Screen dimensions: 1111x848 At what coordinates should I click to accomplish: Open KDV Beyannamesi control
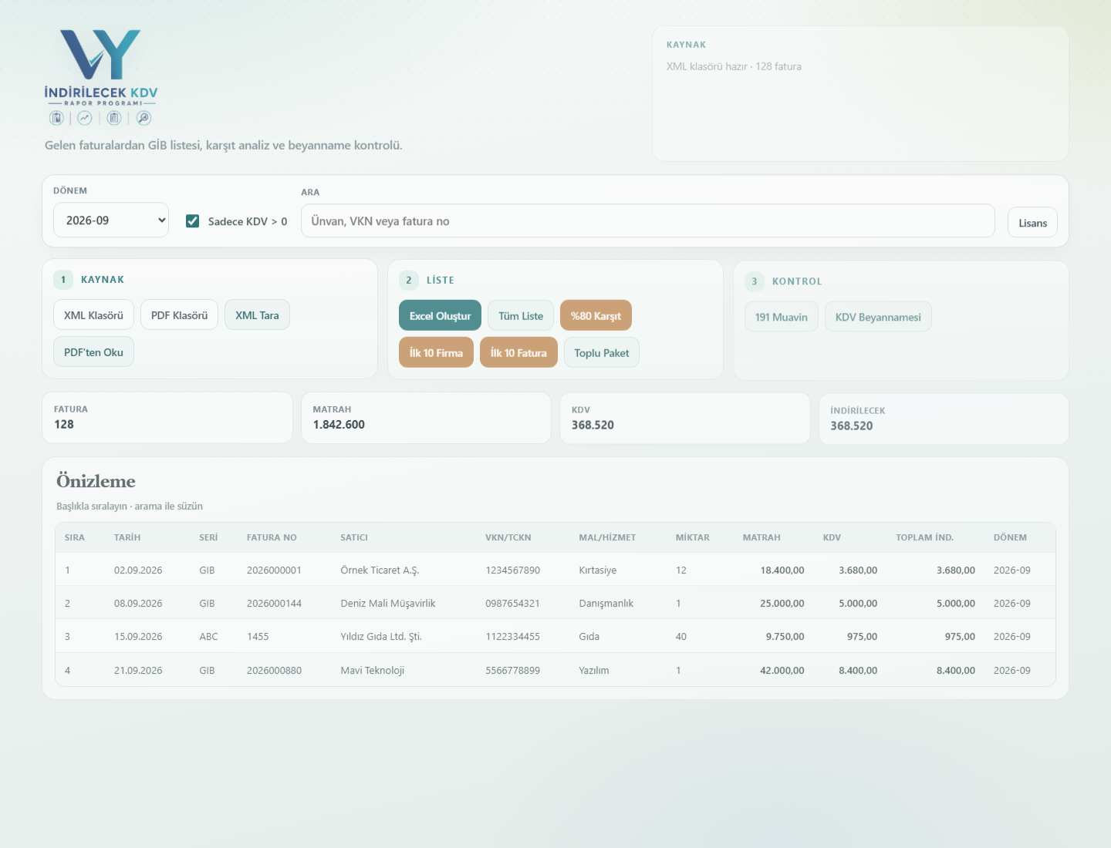878,317
